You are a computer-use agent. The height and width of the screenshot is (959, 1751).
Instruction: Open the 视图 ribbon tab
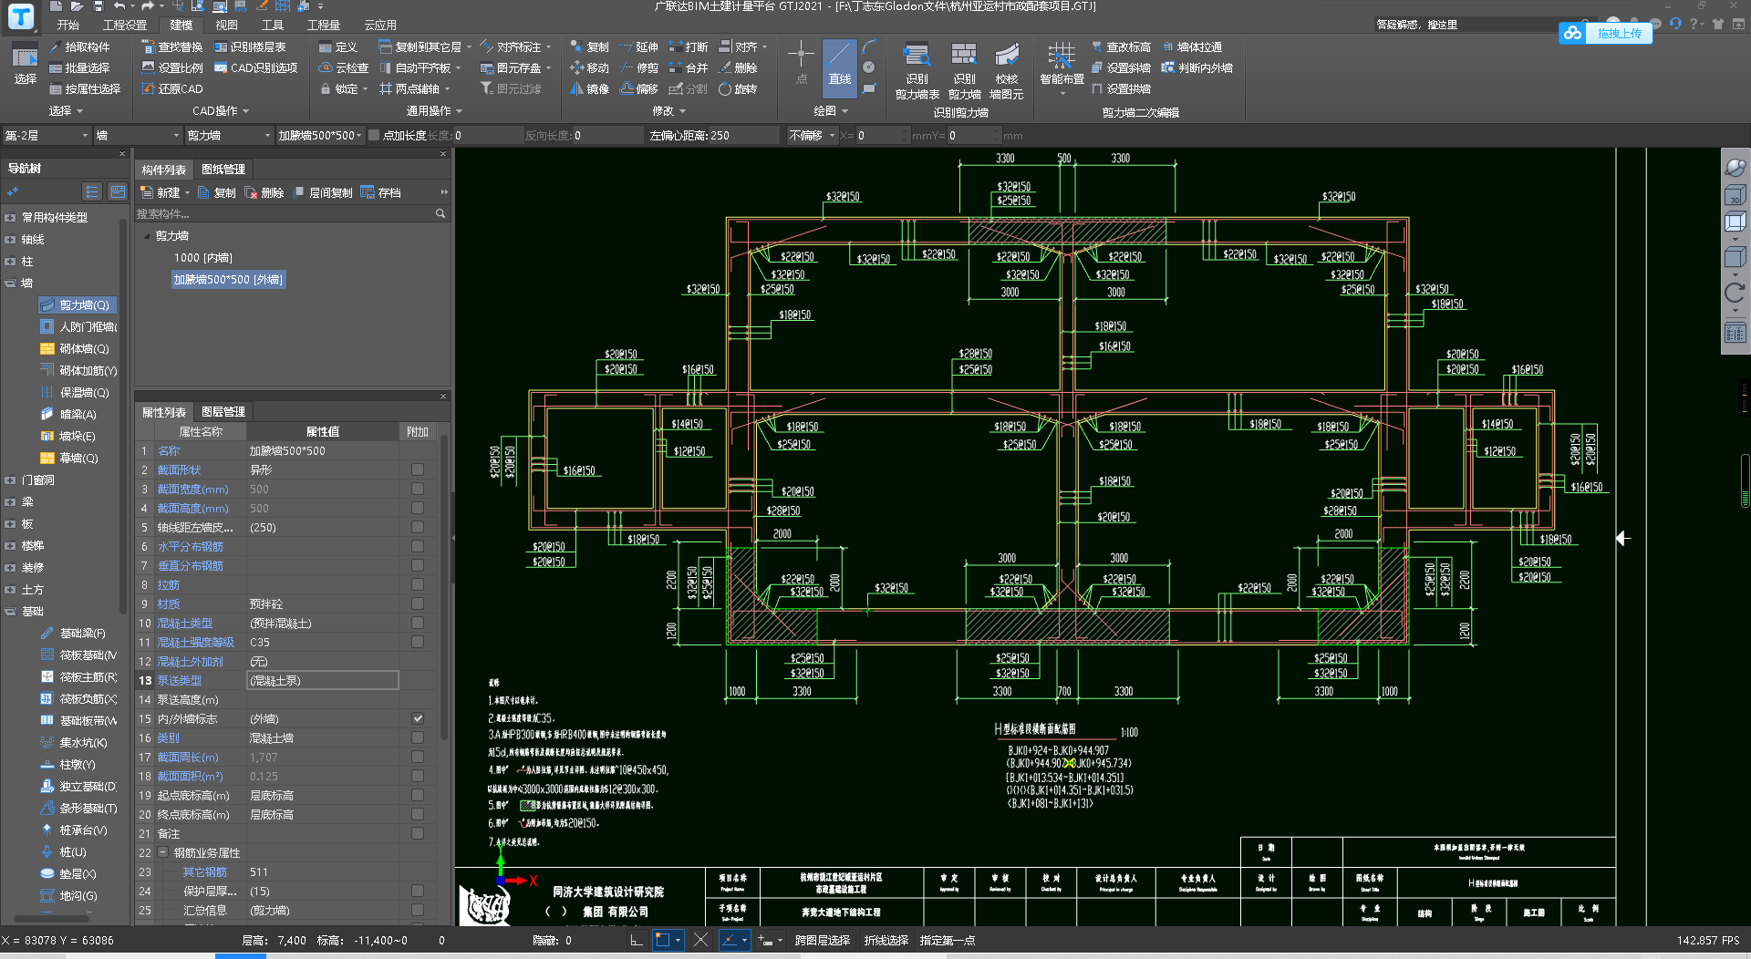(x=226, y=25)
